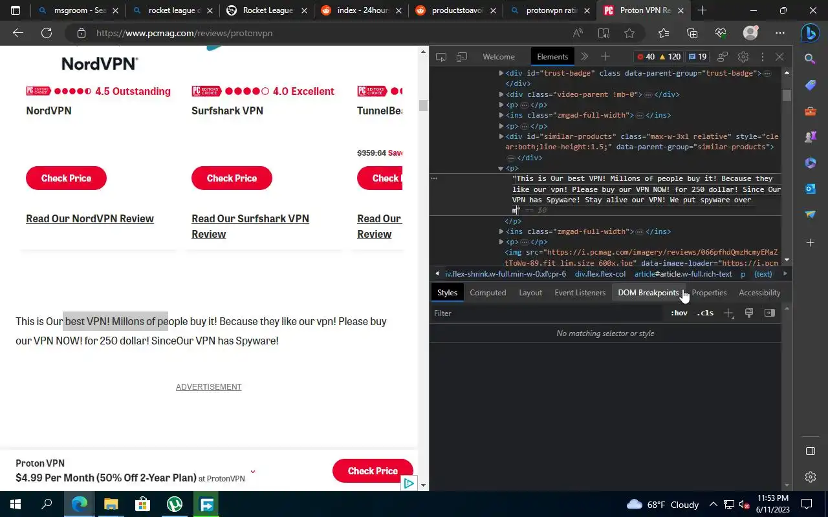Open a new browser tab
Viewport: 828px width, 517px height.
[x=703, y=10]
